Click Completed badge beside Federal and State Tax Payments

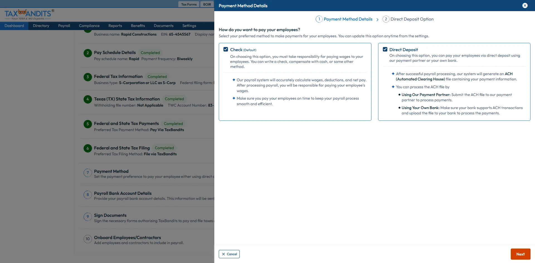point(173,124)
